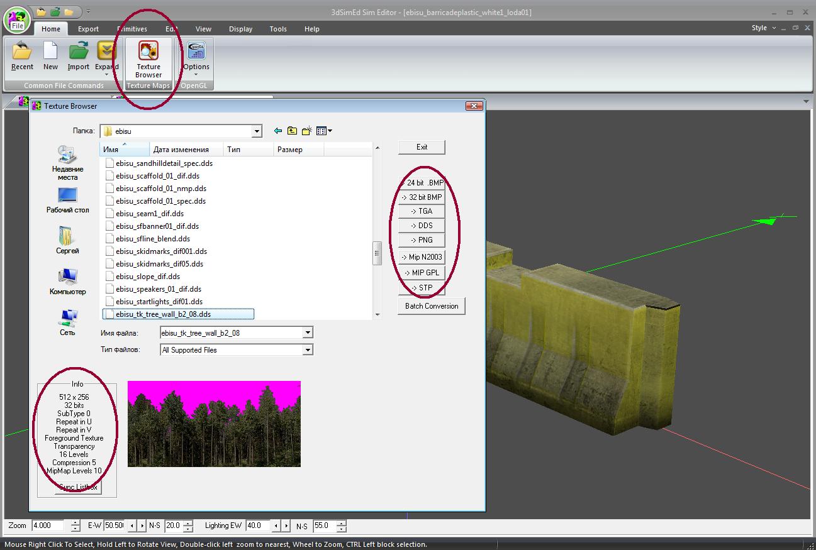Click the -> TGA conversion button
This screenshot has width=816, height=550.
(x=422, y=211)
